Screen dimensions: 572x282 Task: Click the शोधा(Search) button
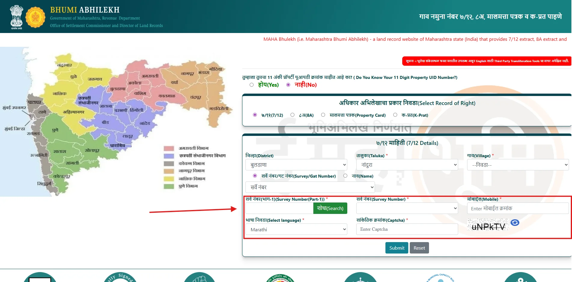click(330, 208)
